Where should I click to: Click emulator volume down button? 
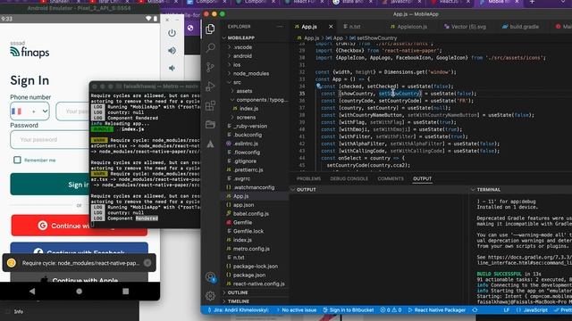click(172, 68)
